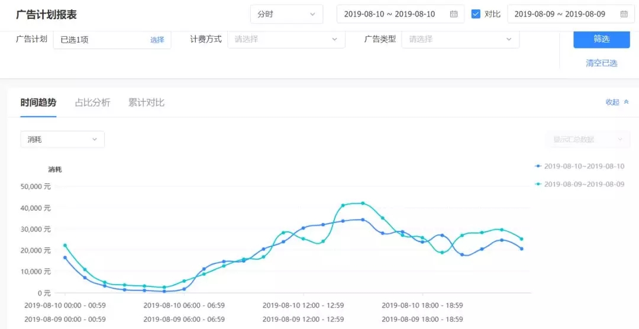Click the 50,000 元 y-axis label
This screenshot has width=639, height=329.
35,186
